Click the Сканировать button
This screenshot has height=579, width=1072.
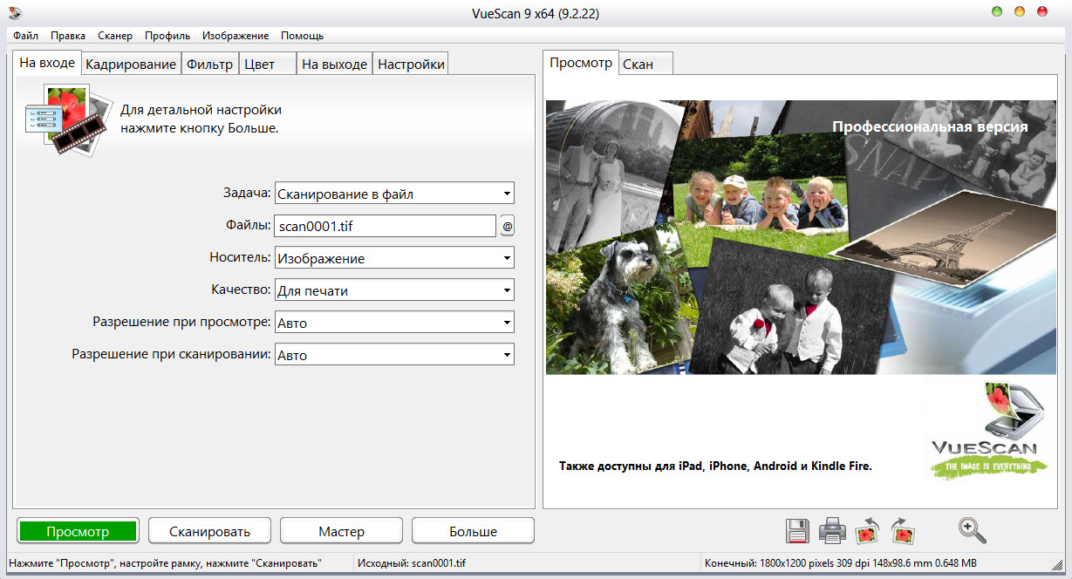tap(209, 531)
